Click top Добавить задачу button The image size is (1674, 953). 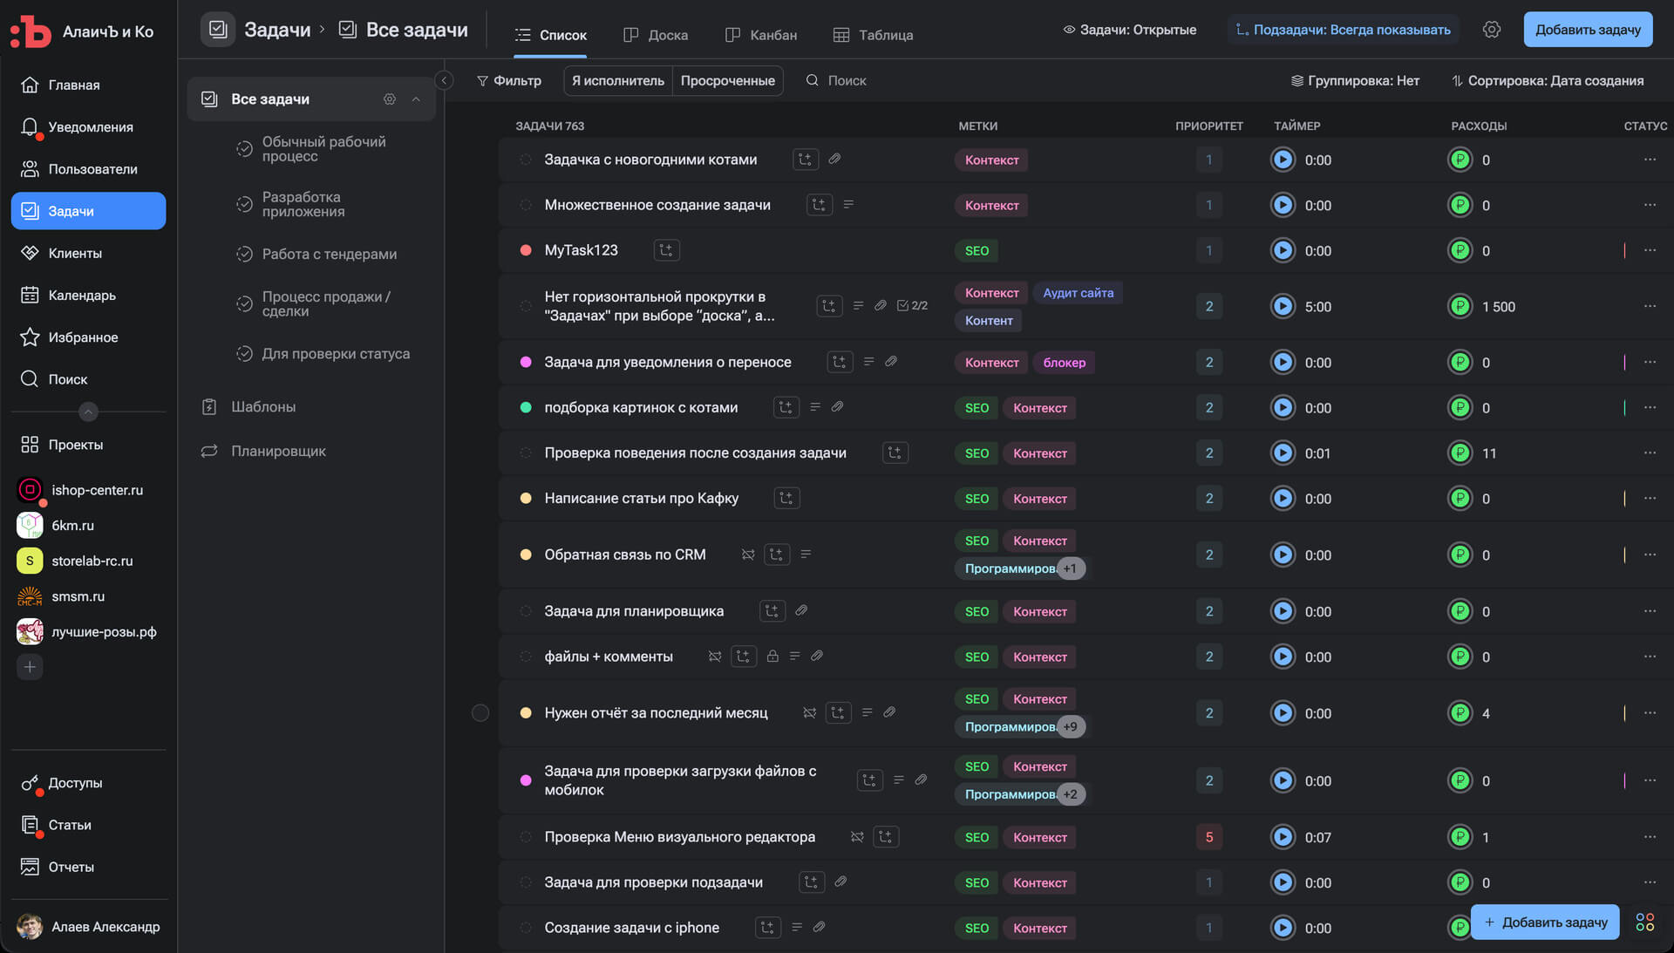click(1587, 30)
